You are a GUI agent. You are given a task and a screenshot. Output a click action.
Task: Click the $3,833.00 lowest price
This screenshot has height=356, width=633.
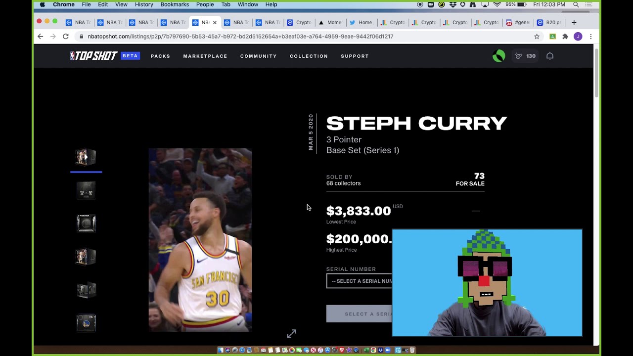[359, 211]
